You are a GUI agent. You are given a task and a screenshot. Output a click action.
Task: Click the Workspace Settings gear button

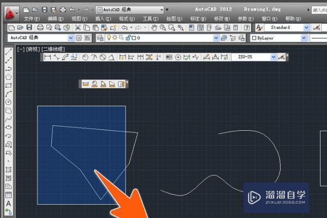[78, 38]
